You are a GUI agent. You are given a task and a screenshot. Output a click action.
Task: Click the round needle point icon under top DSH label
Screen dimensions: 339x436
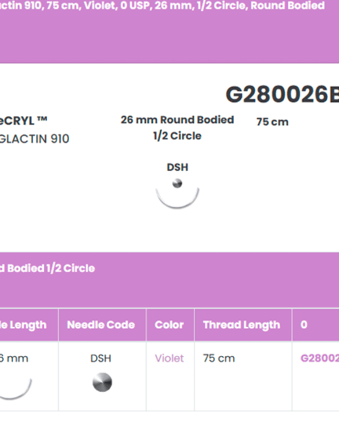tap(177, 184)
